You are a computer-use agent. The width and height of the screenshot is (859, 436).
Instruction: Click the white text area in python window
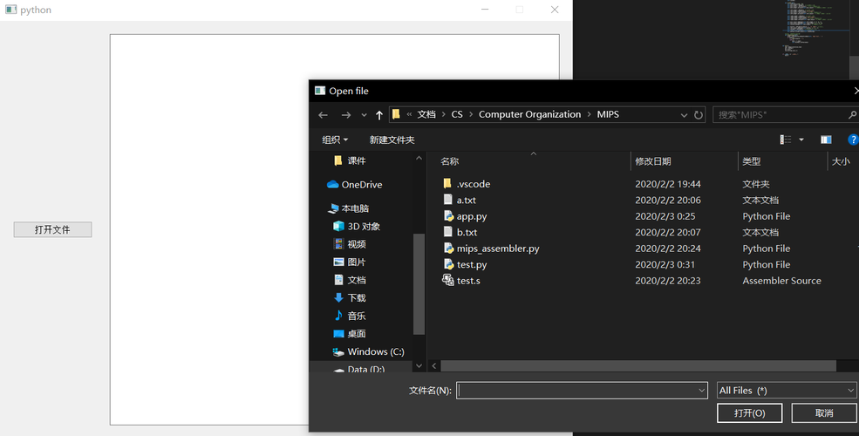coord(209,229)
